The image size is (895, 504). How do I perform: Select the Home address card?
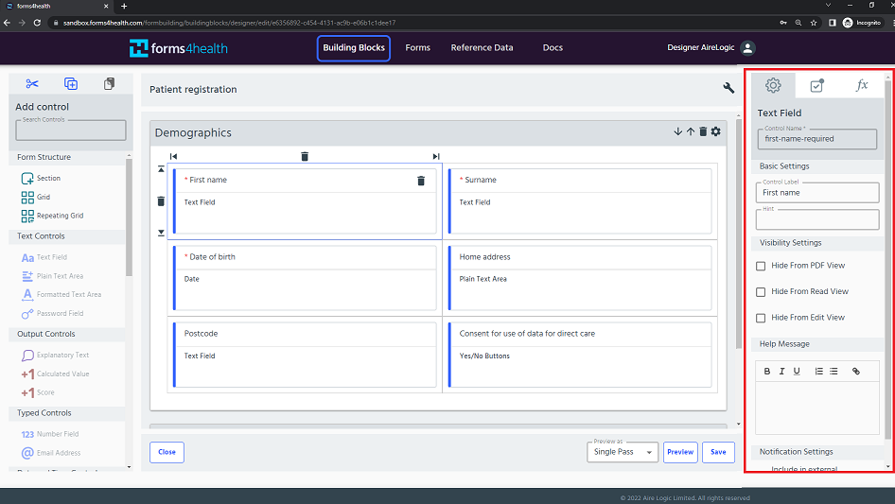tap(580, 278)
